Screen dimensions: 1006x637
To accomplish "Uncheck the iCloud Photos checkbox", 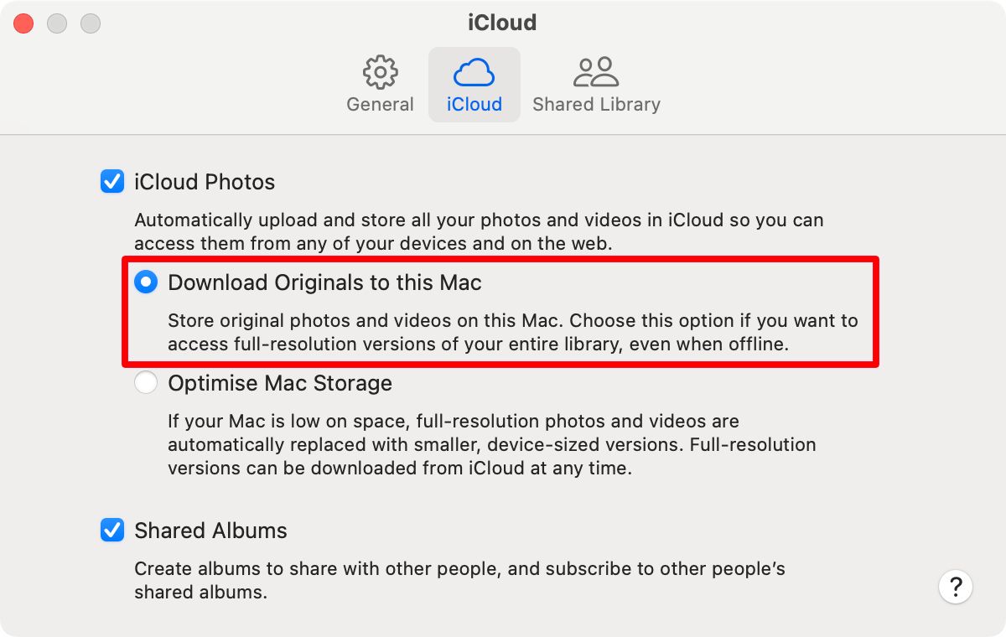I will (x=111, y=181).
